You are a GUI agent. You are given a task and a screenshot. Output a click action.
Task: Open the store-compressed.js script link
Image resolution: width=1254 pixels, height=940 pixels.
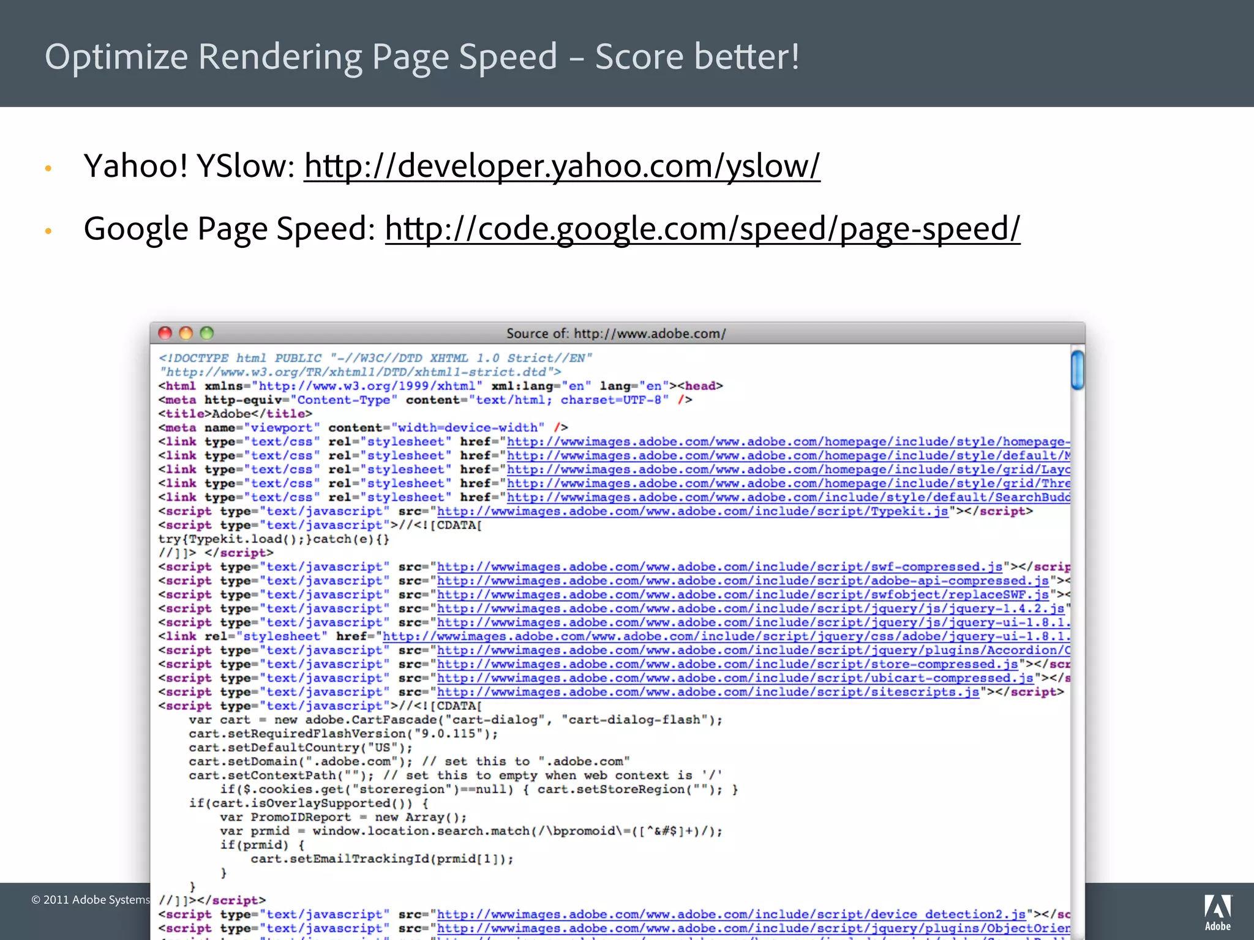727,664
